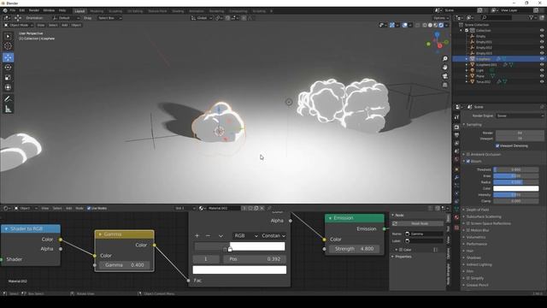The width and height of the screenshot is (547, 308).
Task: Open the Tool properties tab icon
Action: pyautogui.click(x=456, y=117)
